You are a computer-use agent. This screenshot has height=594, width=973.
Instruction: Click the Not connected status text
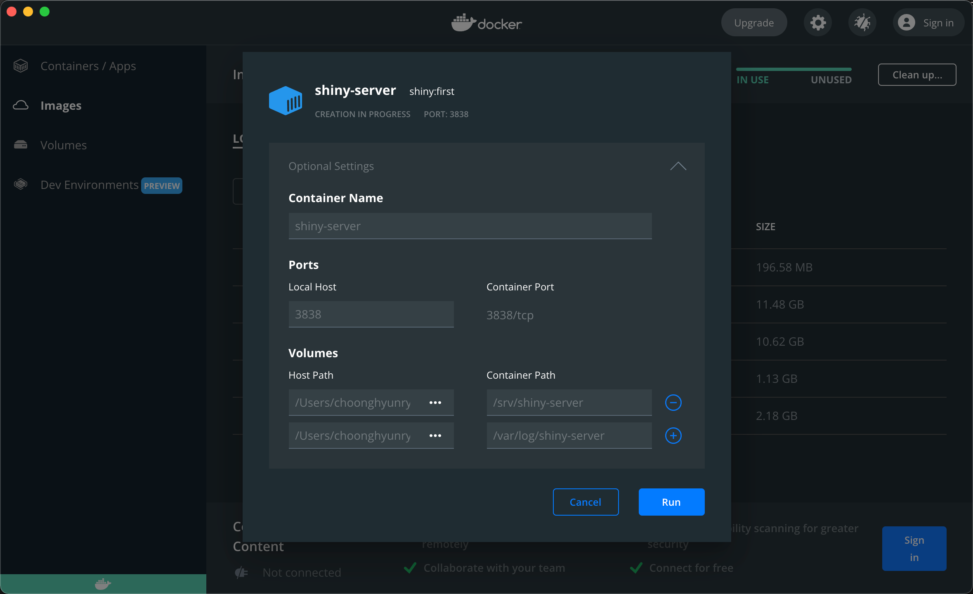(302, 573)
